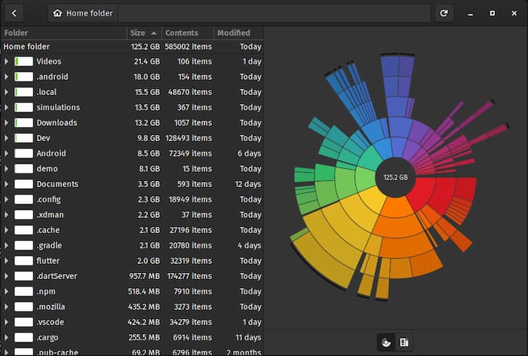This screenshot has width=528, height=356.
Task: Expand the Dev folder
Action: pos(6,138)
